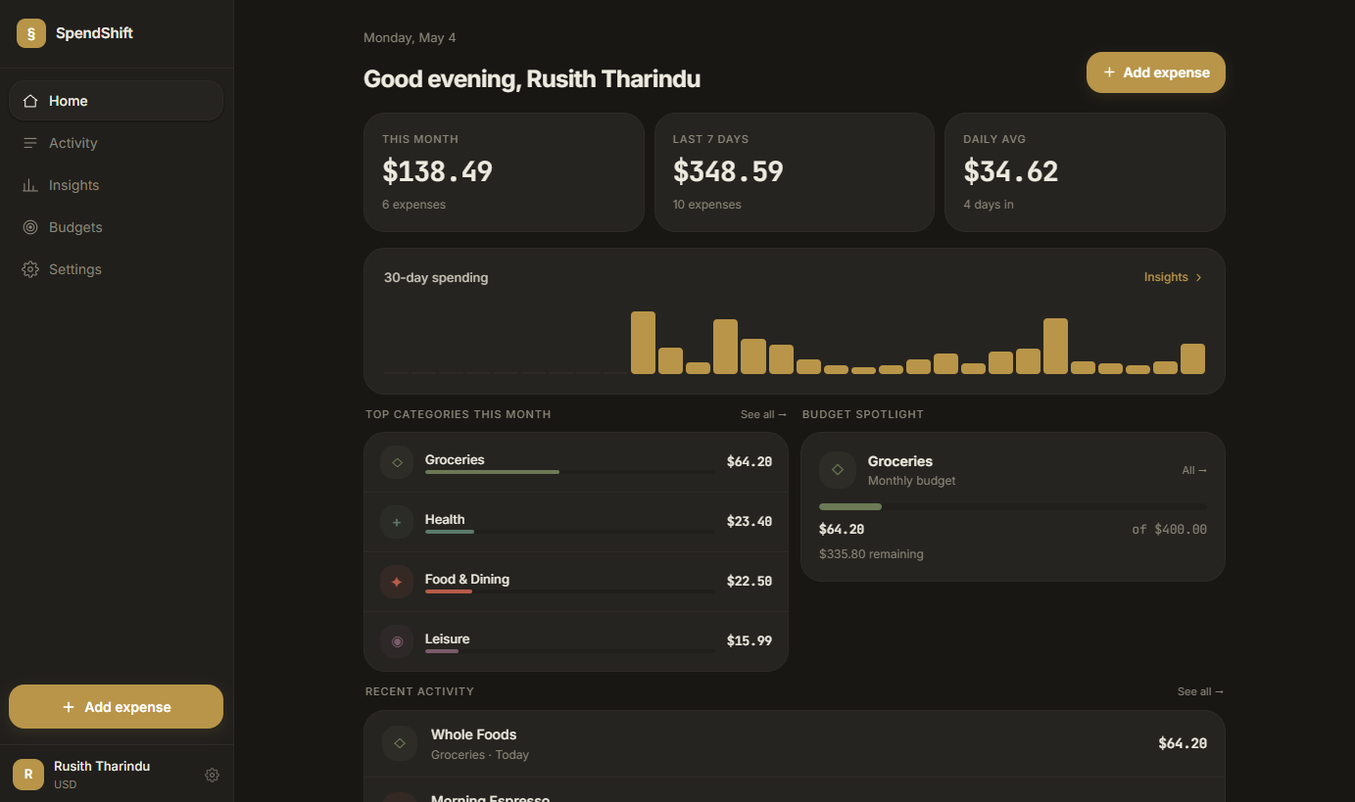Click the Activity list icon in sidebar
The image size is (1355, 802).
[30, 143]
